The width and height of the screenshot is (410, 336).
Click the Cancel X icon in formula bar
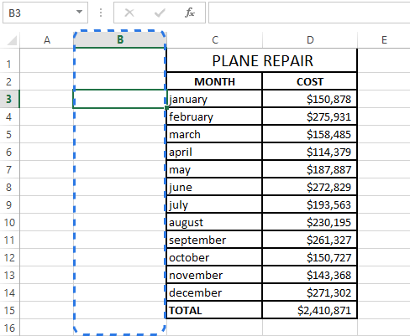click(129, 13)
